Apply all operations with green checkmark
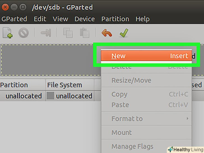The width and height of the screenshot is (204, 153). point(124,33)
